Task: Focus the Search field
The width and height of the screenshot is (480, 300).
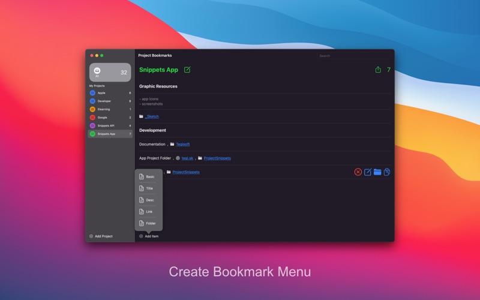Action: [354, 56]
